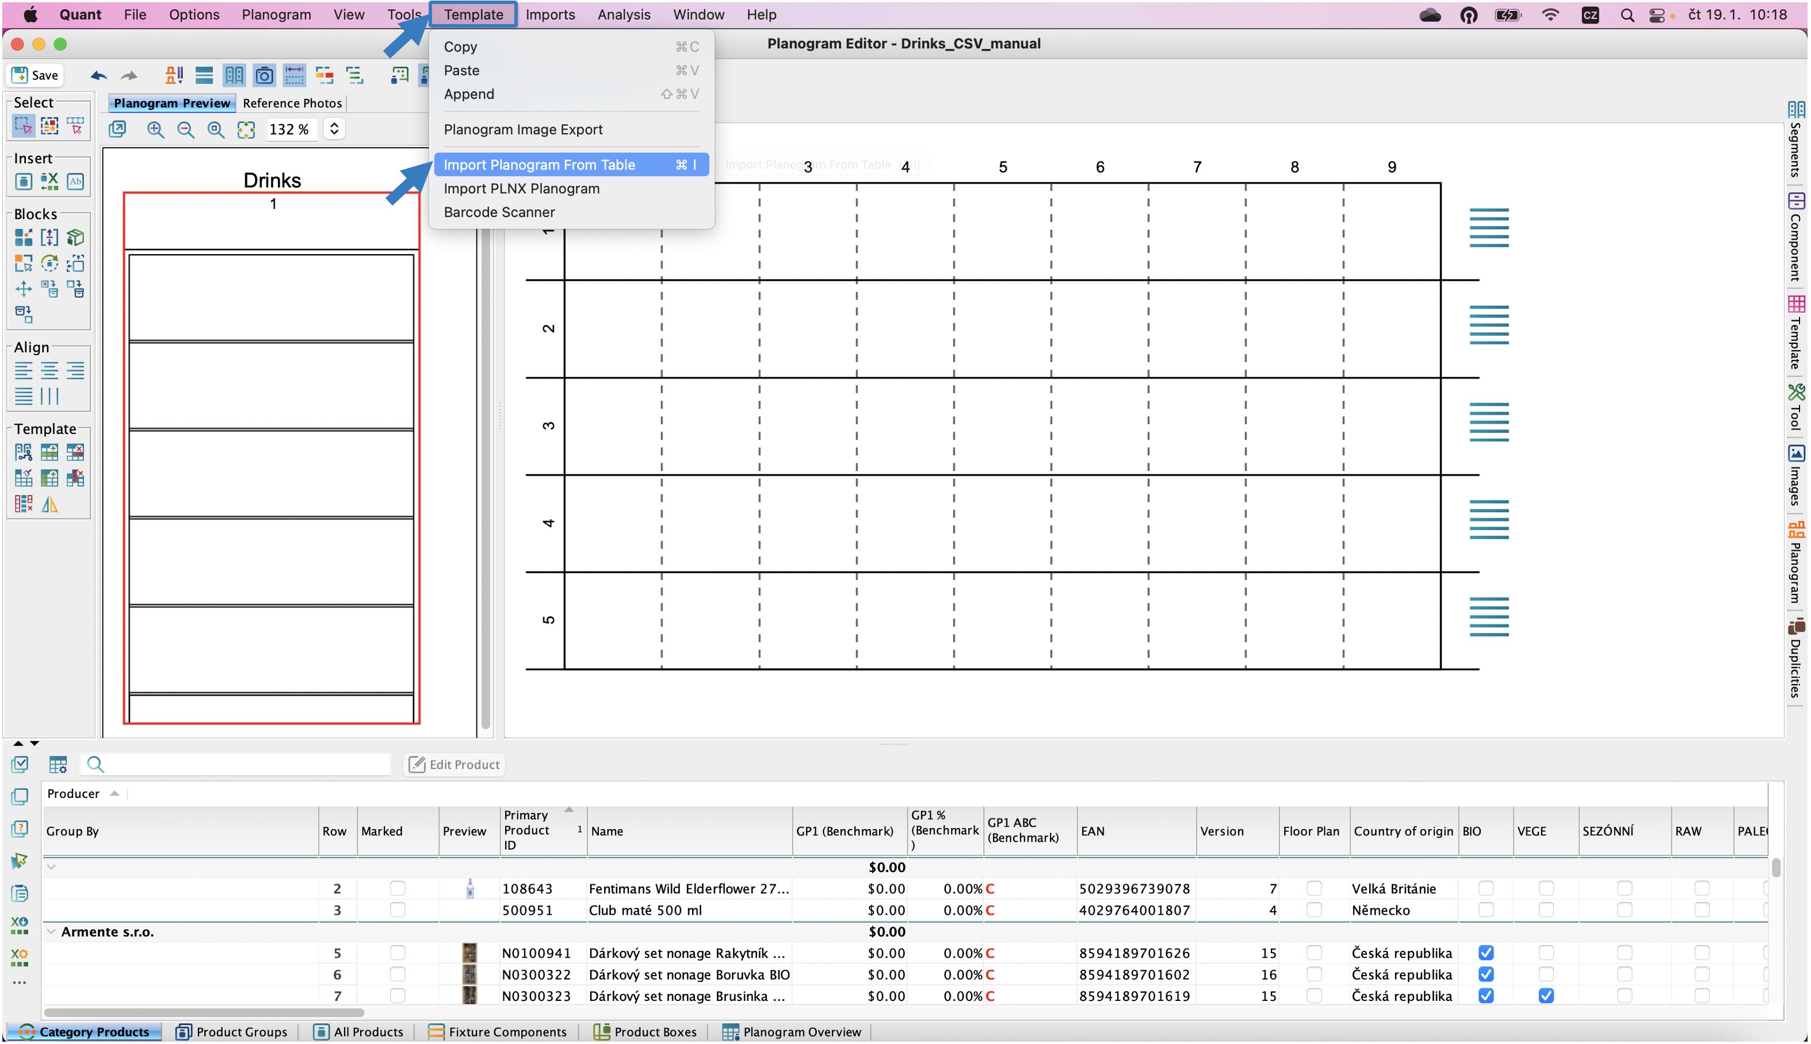Click the Save button in the toolbar
The image size is (1811, 1044).
point(35,75)
